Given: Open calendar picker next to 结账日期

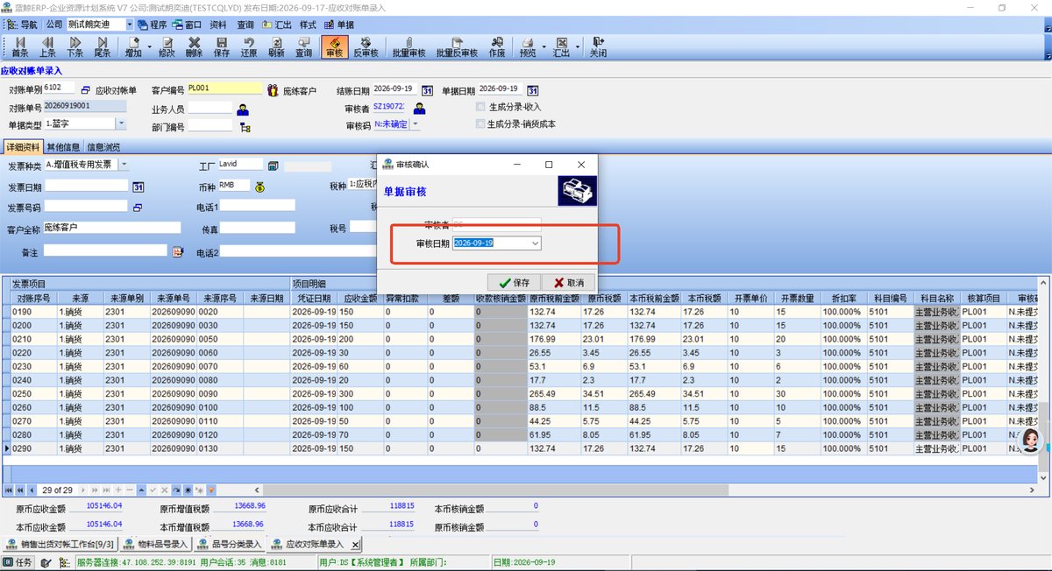Looking at the screenshot, I should click(427, 90).
